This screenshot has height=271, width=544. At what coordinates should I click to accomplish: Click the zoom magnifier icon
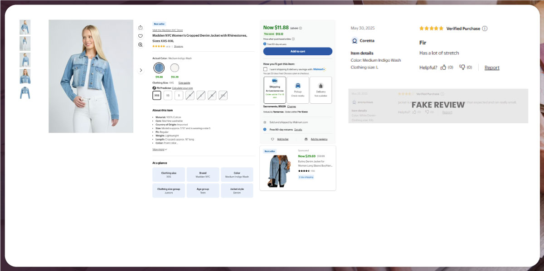(x=141, y=45)
